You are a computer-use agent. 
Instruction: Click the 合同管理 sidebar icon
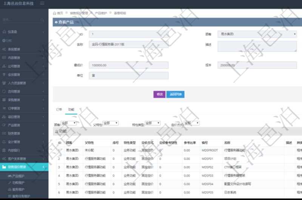[x=4, y=91]
